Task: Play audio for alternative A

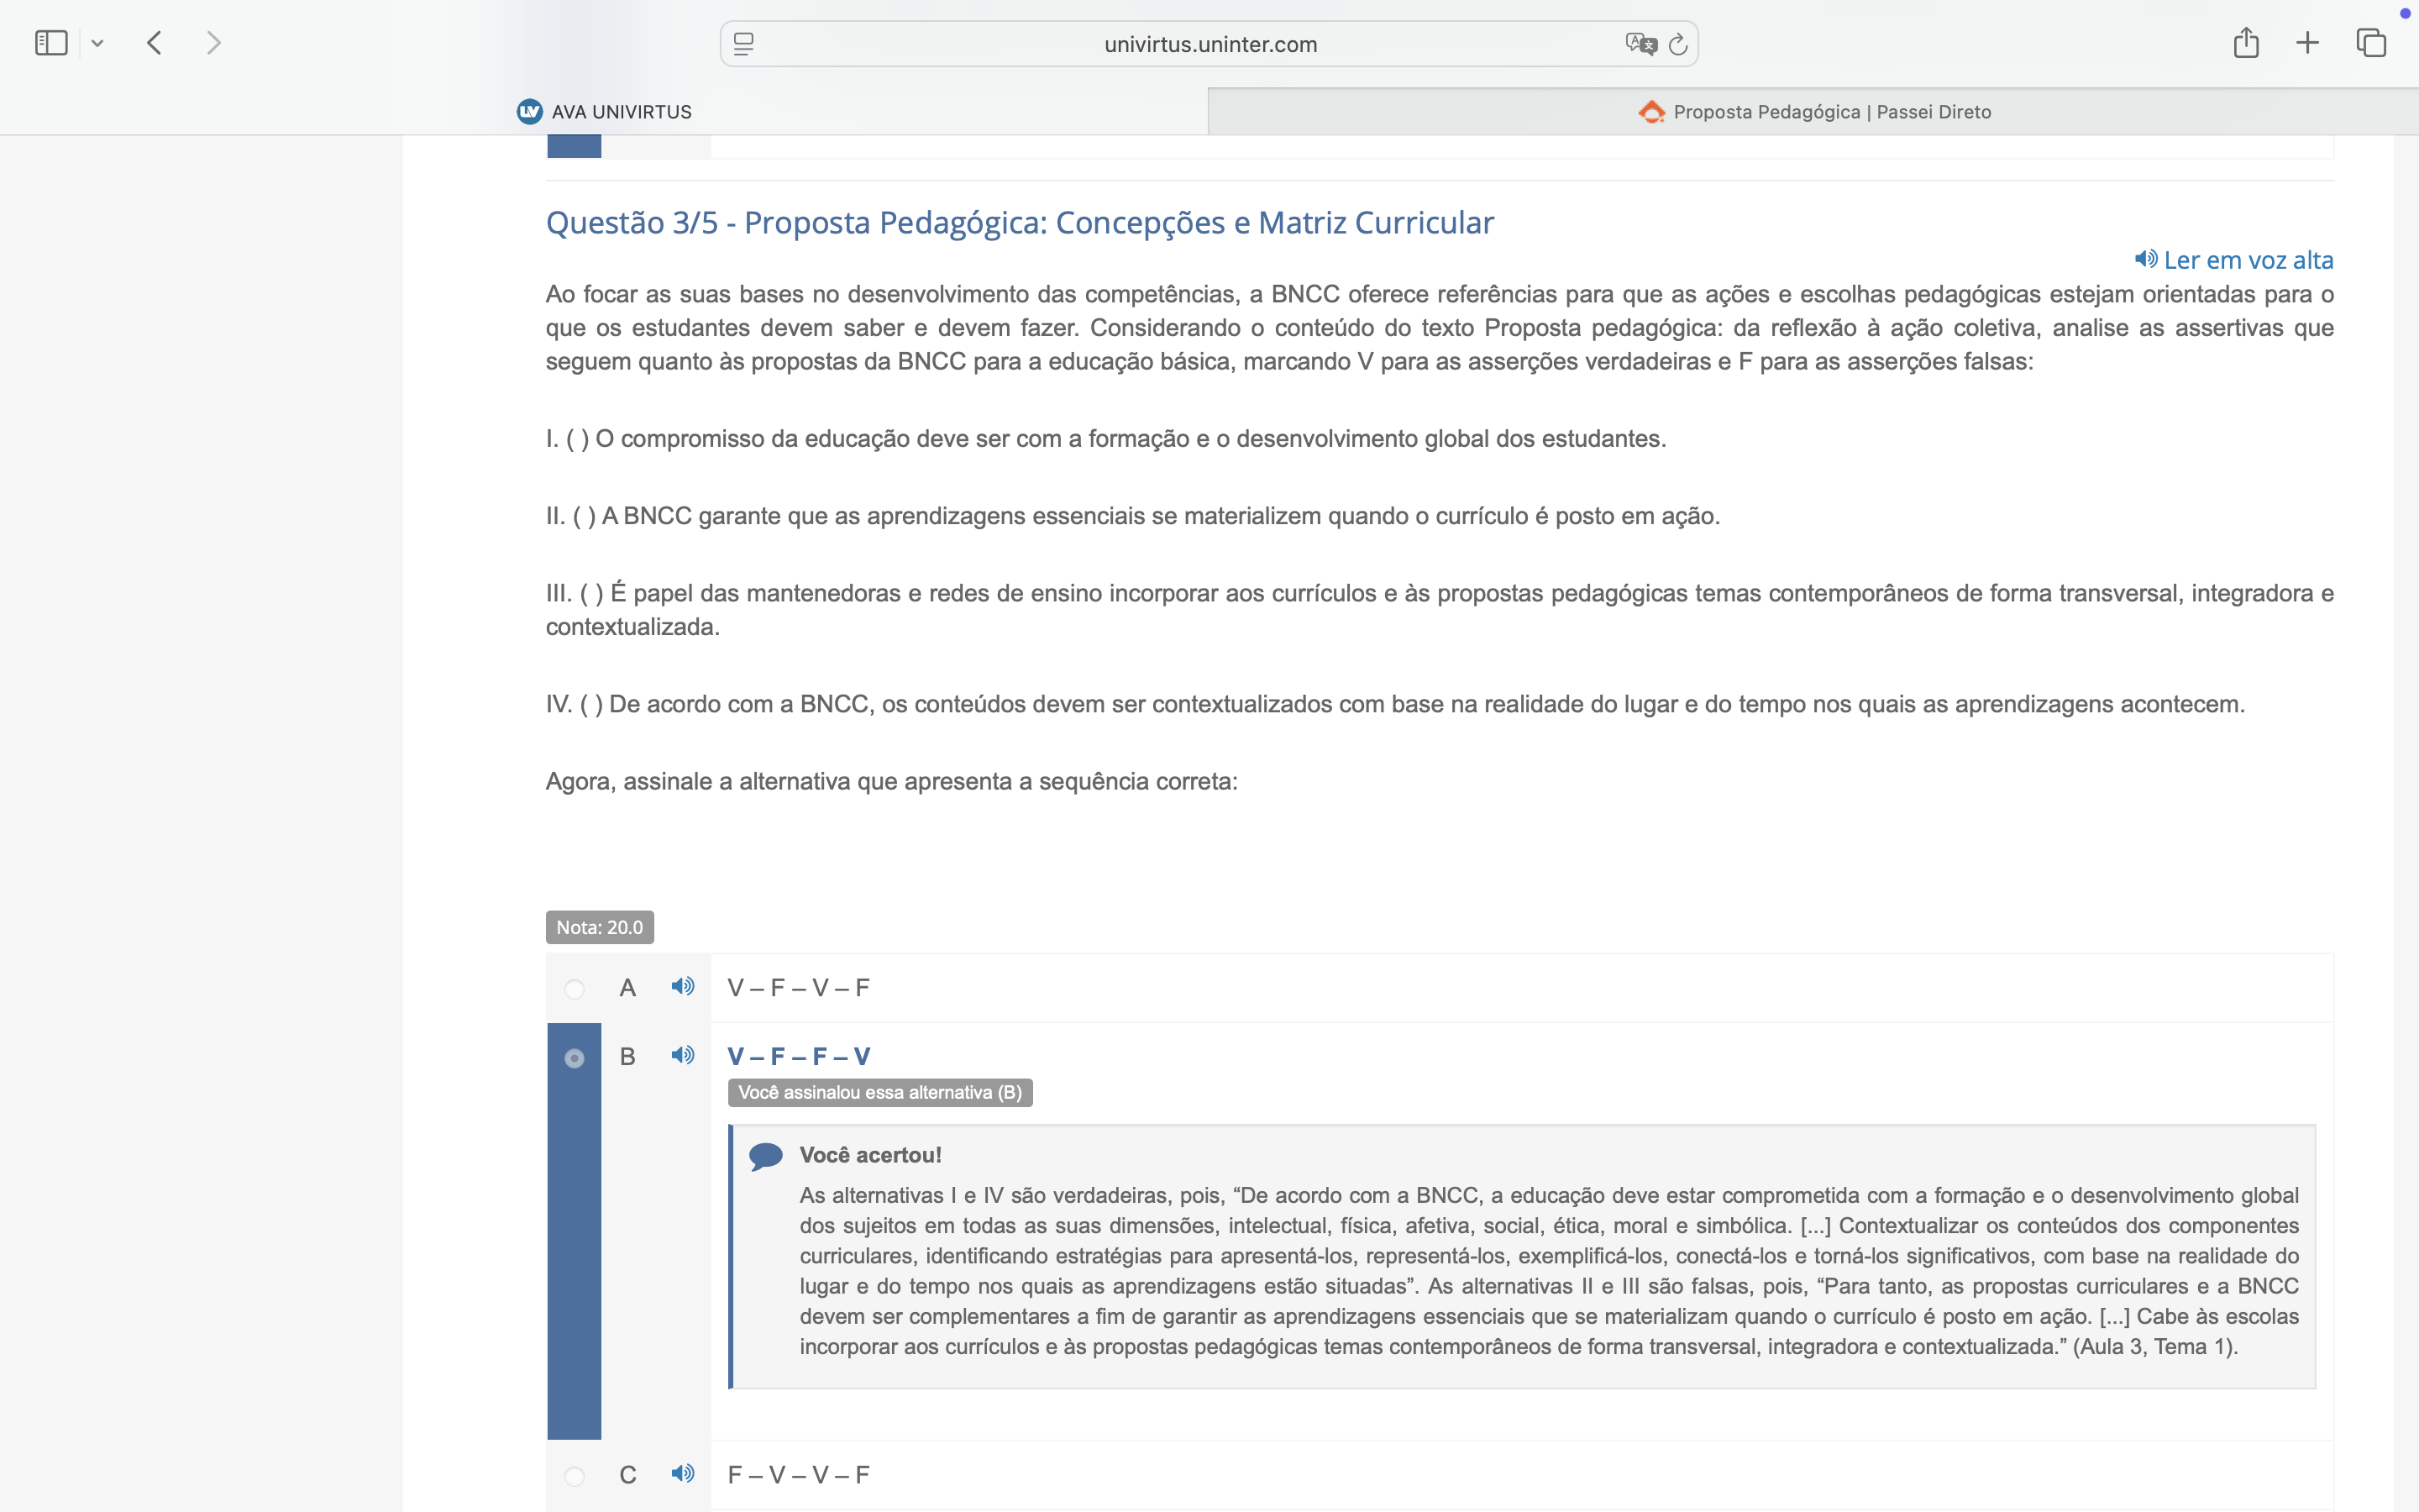Action: tap(683, 987)
